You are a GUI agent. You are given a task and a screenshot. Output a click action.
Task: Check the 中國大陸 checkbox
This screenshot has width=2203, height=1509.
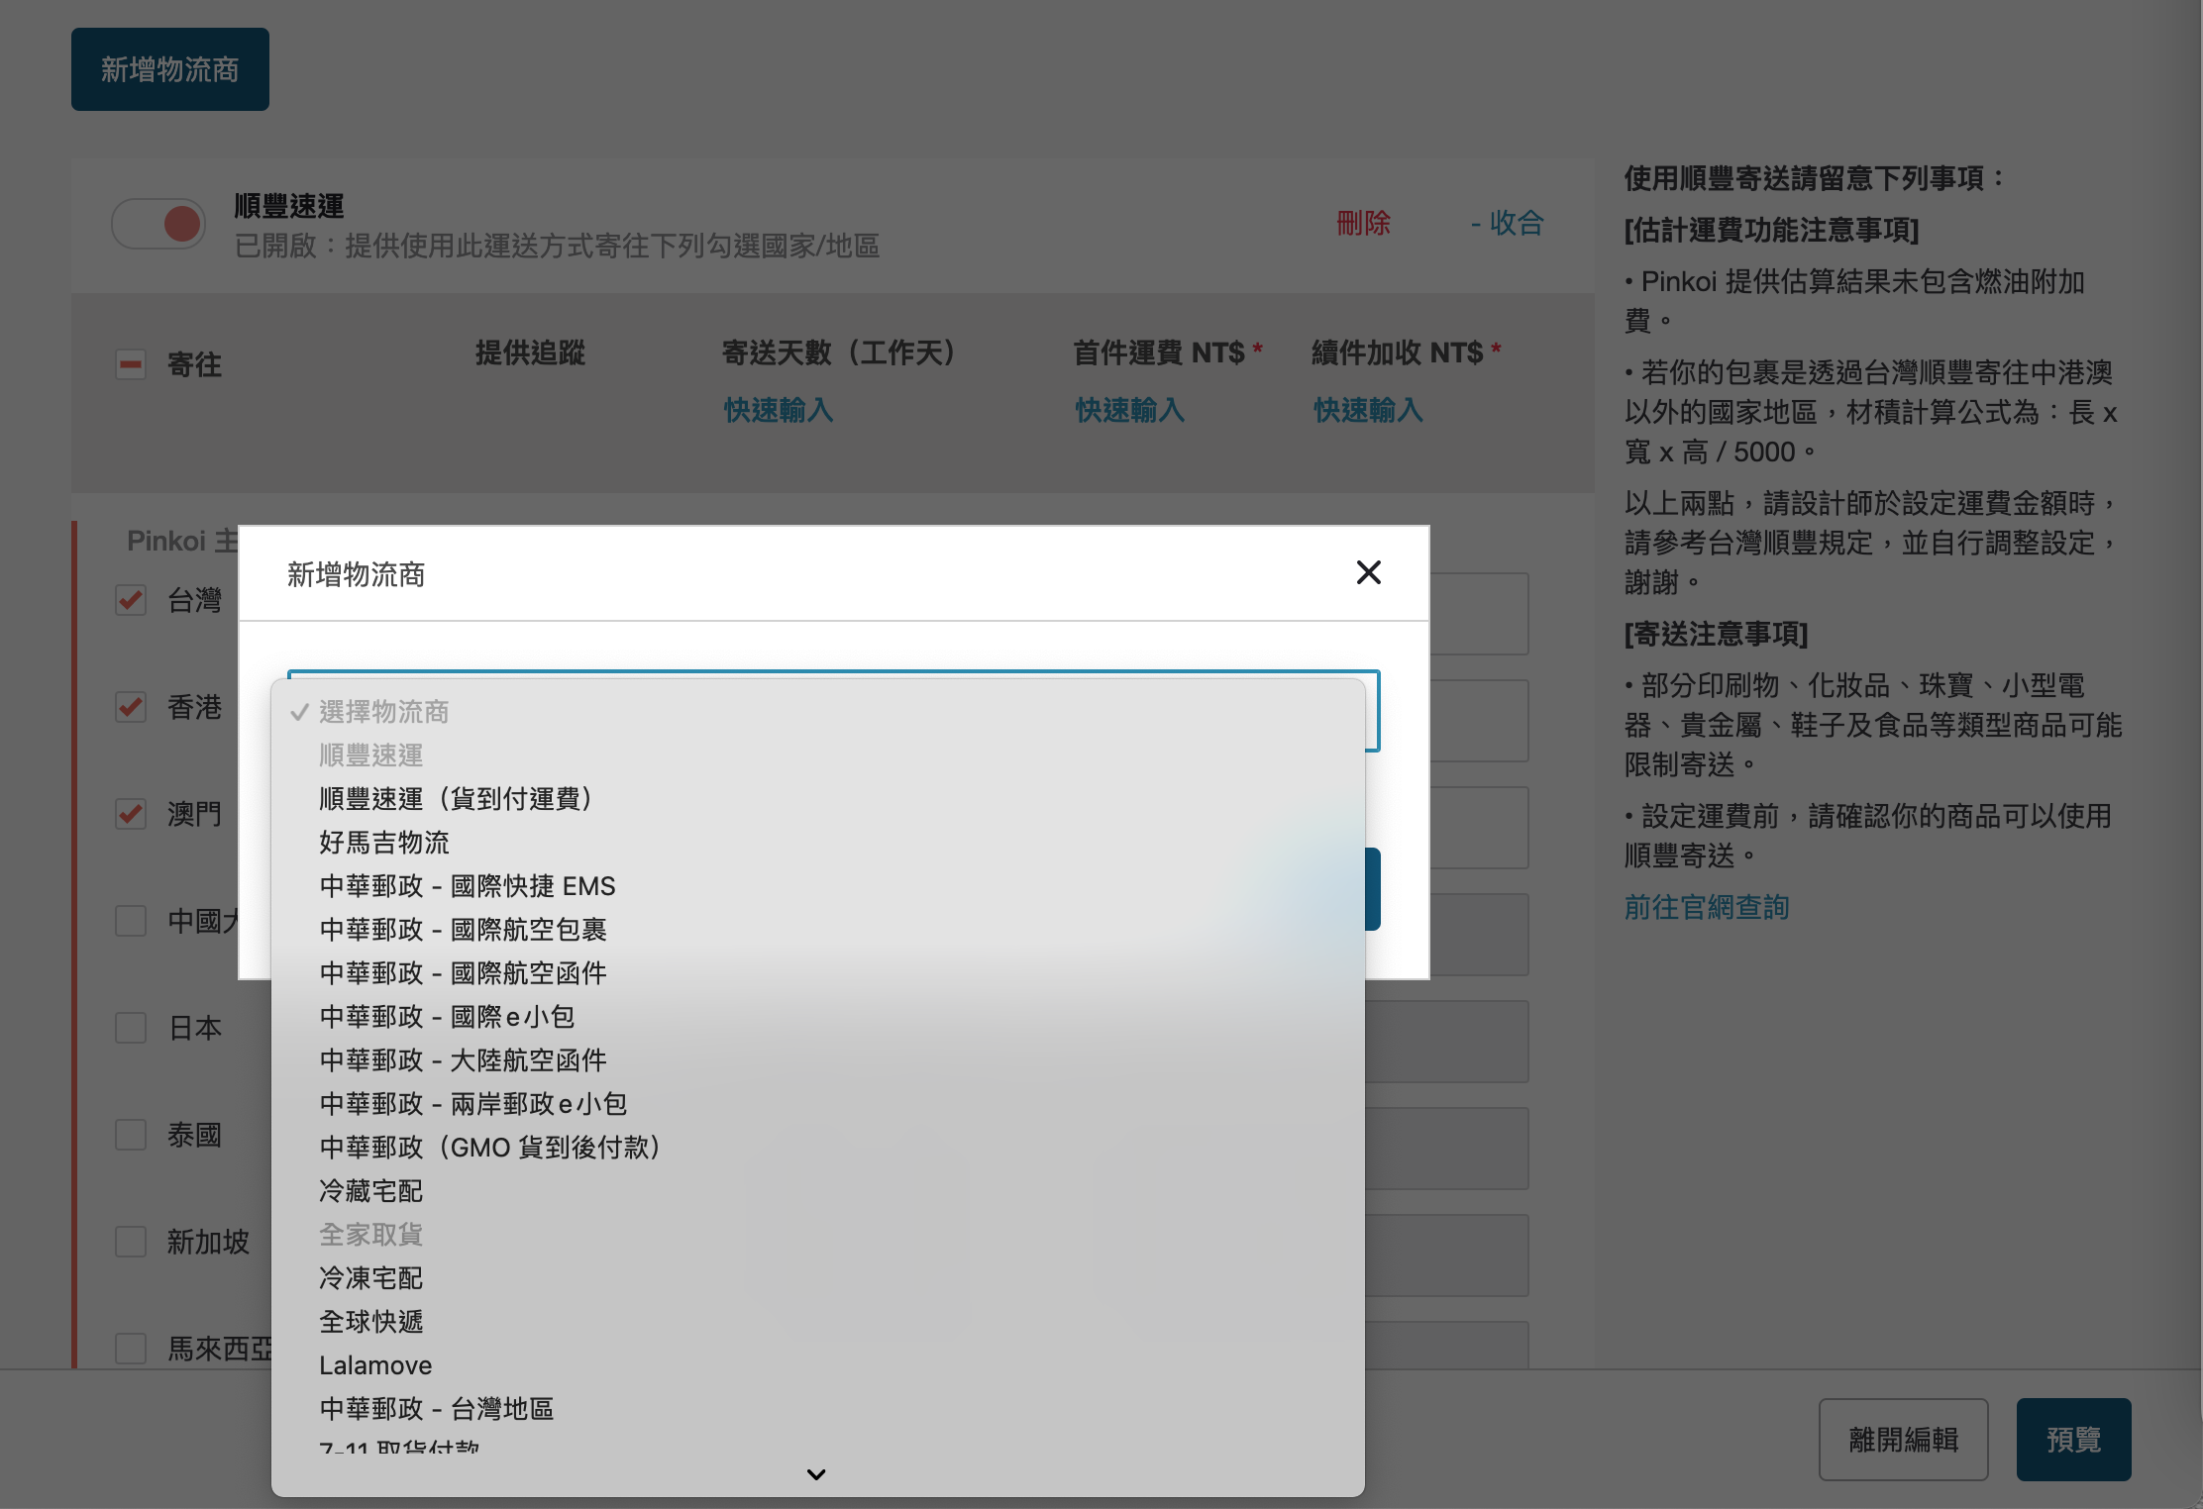pyautogui.click(x=131, y=921)
